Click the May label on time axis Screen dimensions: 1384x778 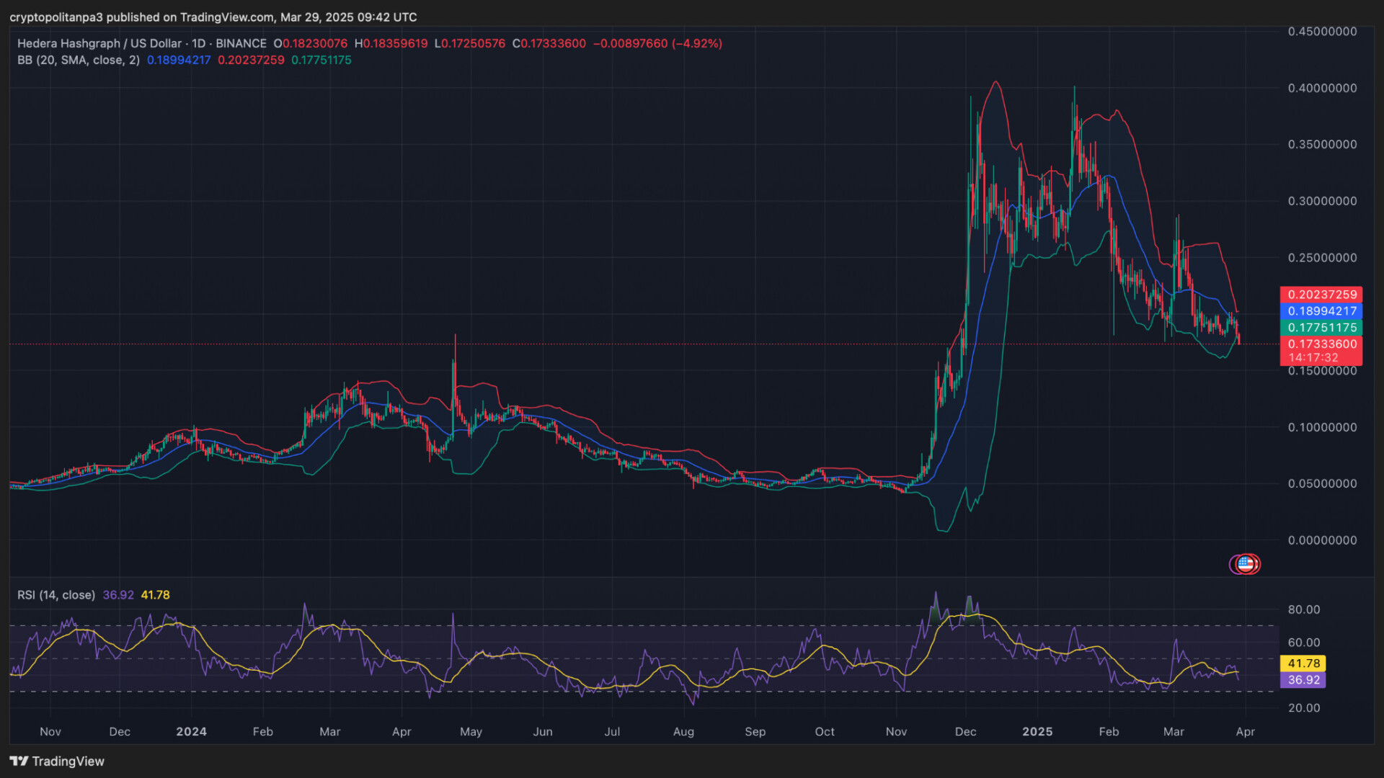pyautogui.click(x=471, y=731)
